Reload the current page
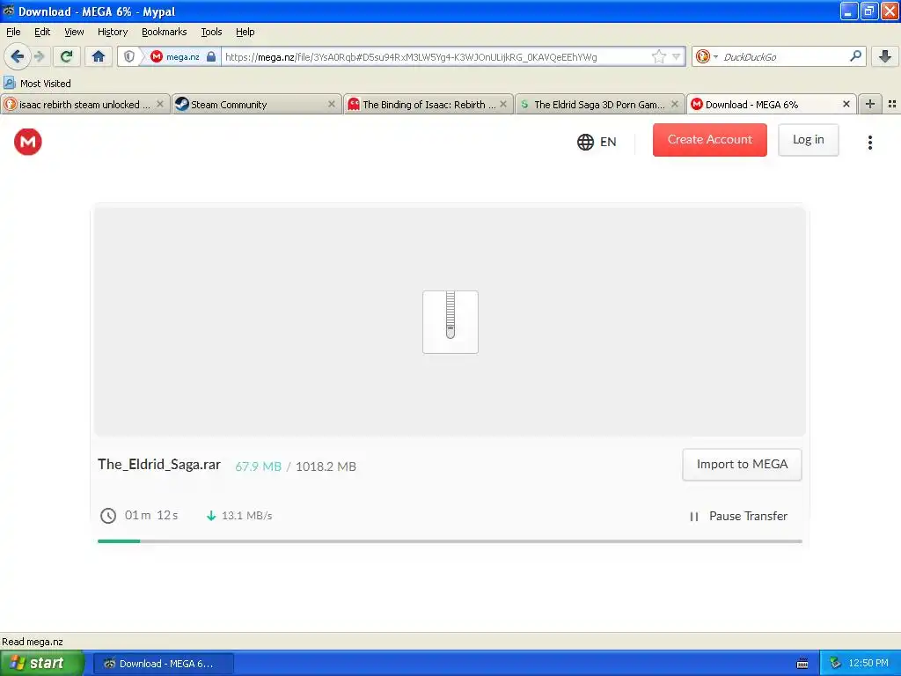 click(67, 56)
